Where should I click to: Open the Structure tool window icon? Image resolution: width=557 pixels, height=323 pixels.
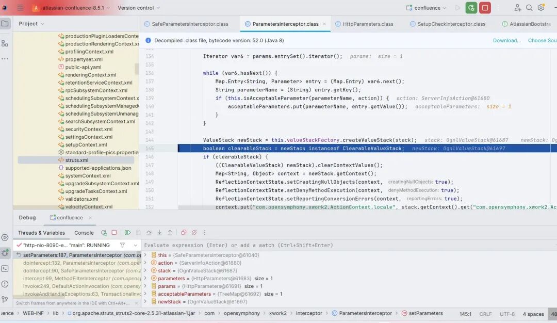click(x=5, y=43)
